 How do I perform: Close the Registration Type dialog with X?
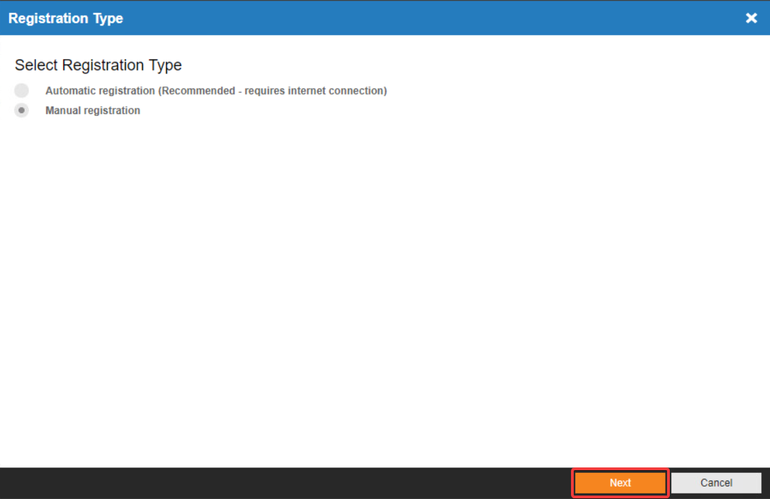751,18
